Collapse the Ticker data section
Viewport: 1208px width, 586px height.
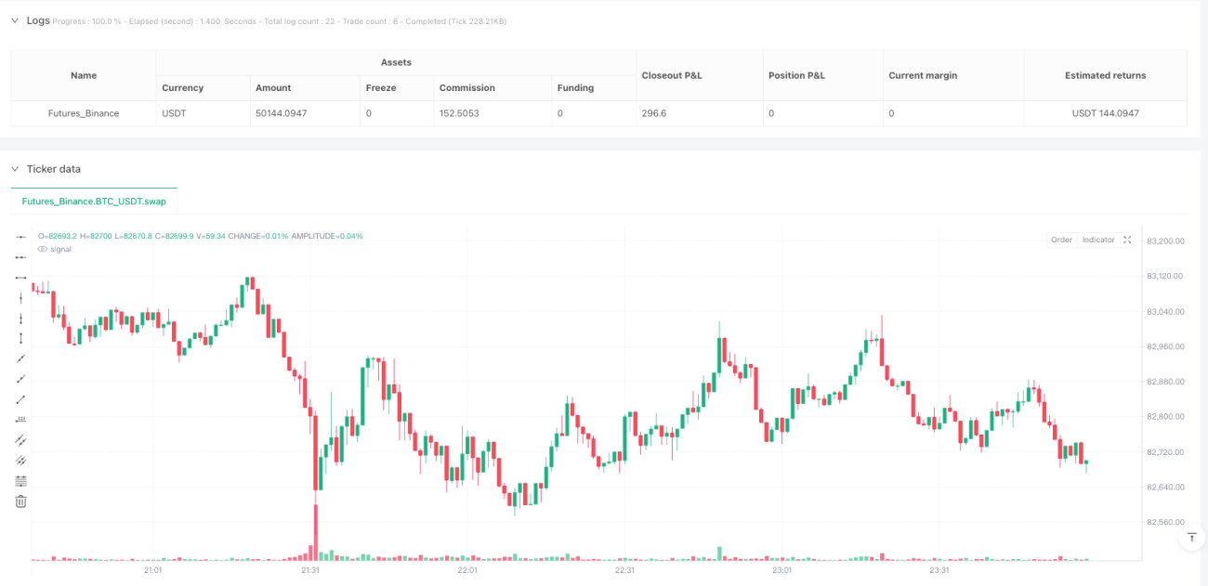pyautogui.click(x=14, y=169)
